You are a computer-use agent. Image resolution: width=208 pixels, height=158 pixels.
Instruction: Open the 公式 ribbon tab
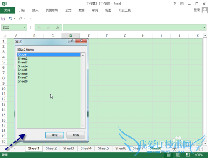coord(68,10)
